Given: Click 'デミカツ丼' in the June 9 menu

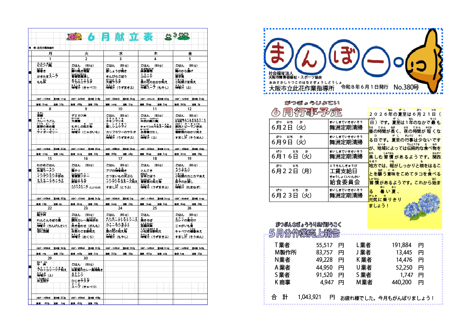Looking at the screenshot, I should pos(79,115).
